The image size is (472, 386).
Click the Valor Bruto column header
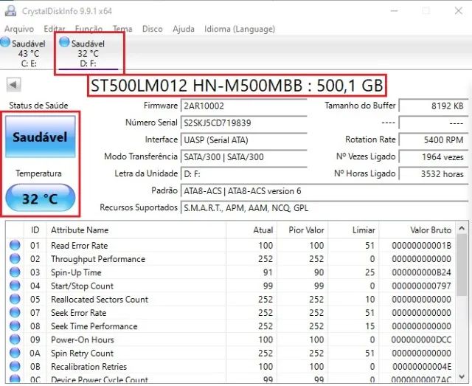pyautogui.click(x=417, y=230)
